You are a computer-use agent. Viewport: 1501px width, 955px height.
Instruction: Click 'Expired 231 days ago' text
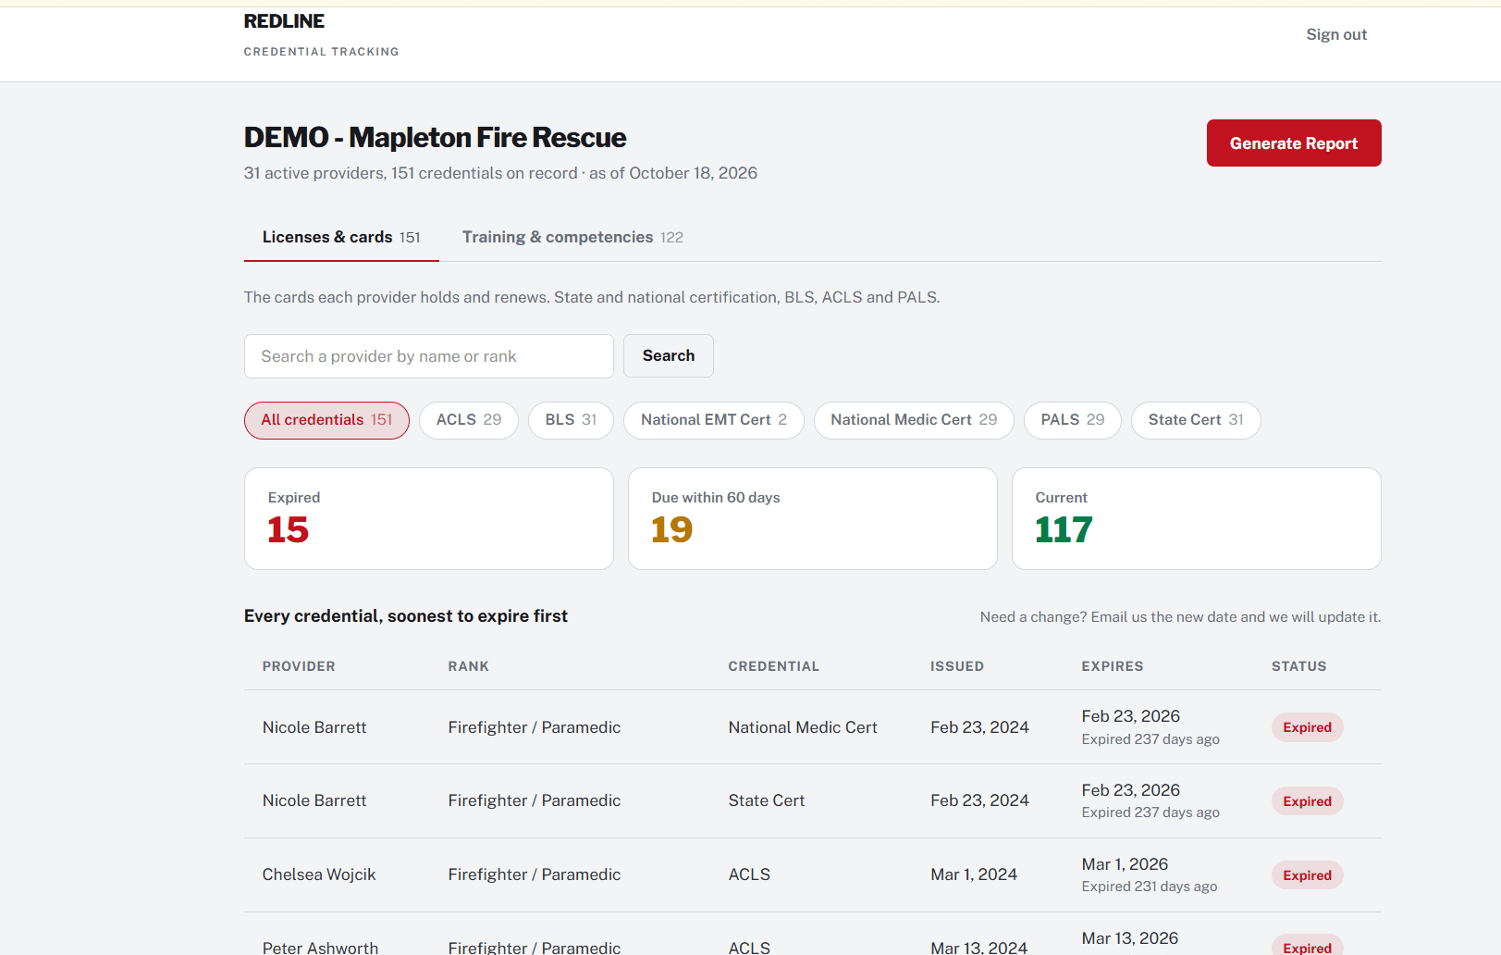click(x=1150, y=887)
